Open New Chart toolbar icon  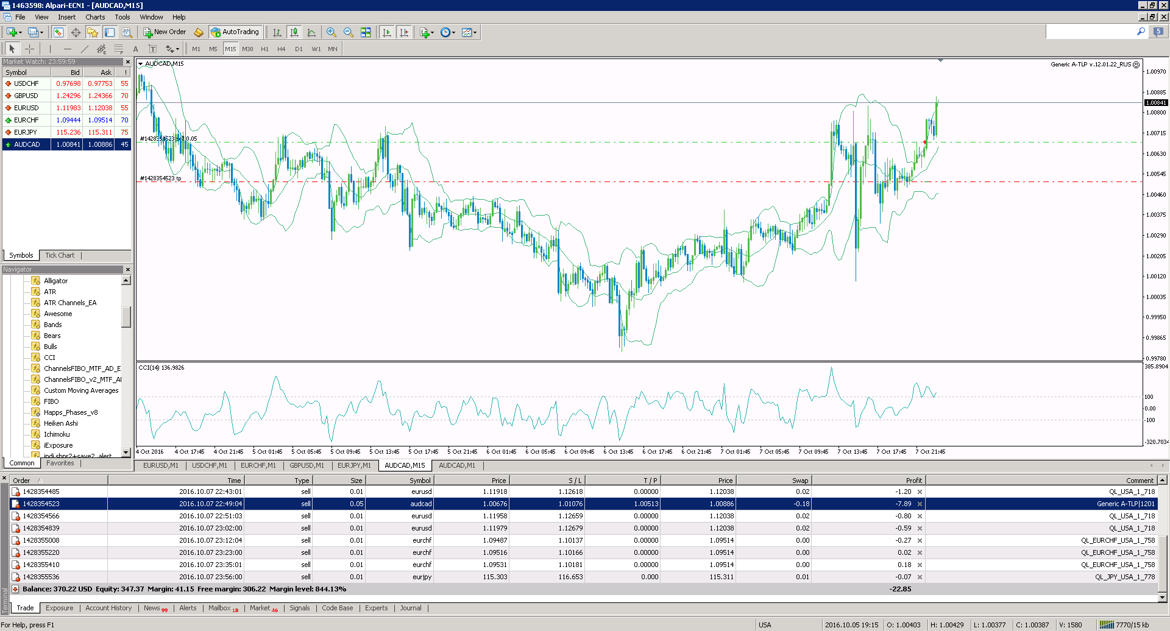[13, 32]
